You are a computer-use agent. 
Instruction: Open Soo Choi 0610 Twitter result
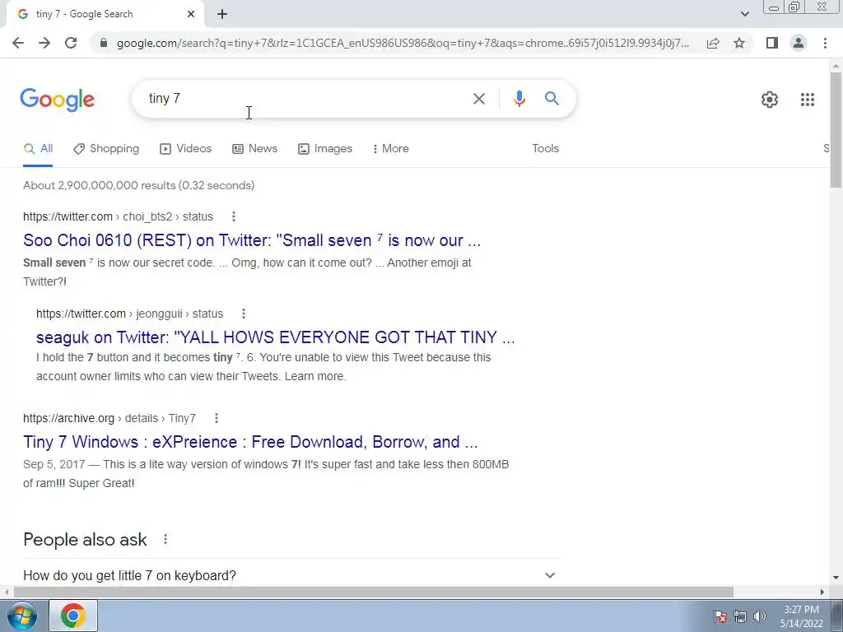[252, 240]
